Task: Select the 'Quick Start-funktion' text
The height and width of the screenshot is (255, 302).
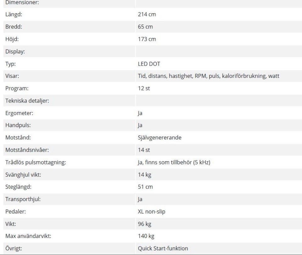Action: click(163, 248)
